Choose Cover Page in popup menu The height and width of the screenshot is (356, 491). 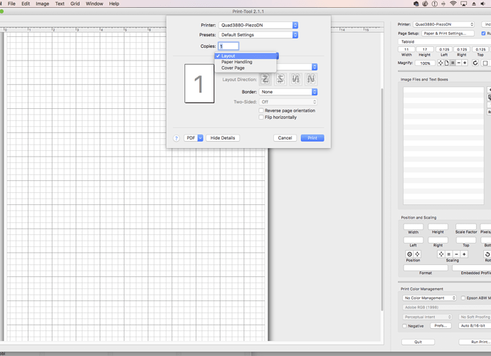point(245,68)
